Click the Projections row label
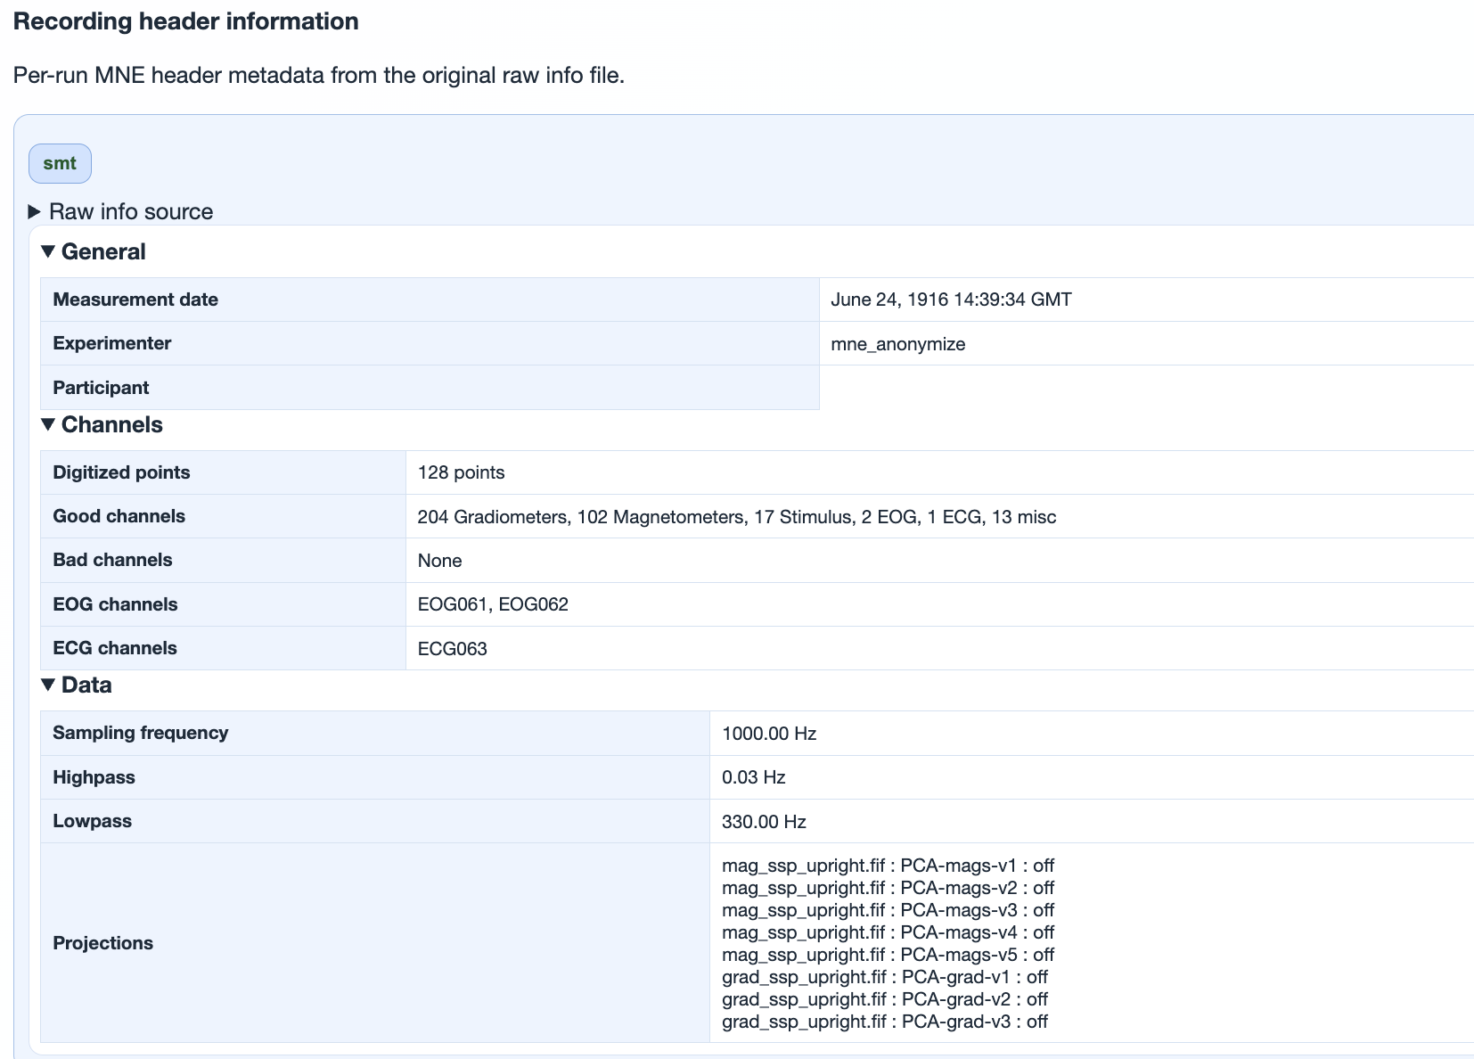1474x1059 pixels. [102, 943]
